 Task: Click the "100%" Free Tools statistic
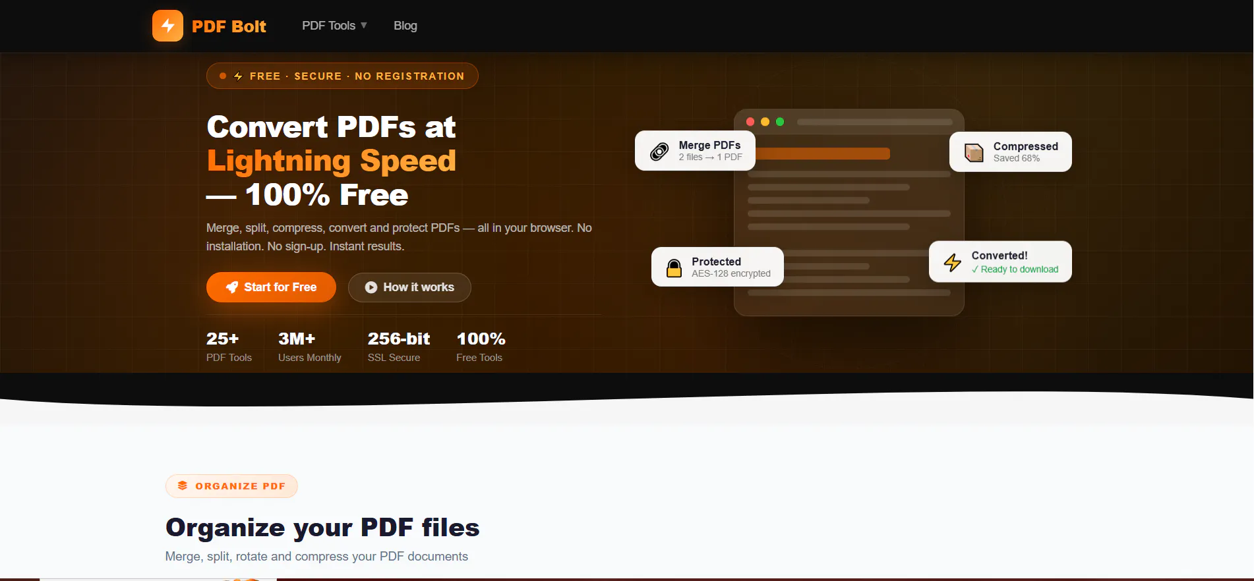(x=481, y=339)
